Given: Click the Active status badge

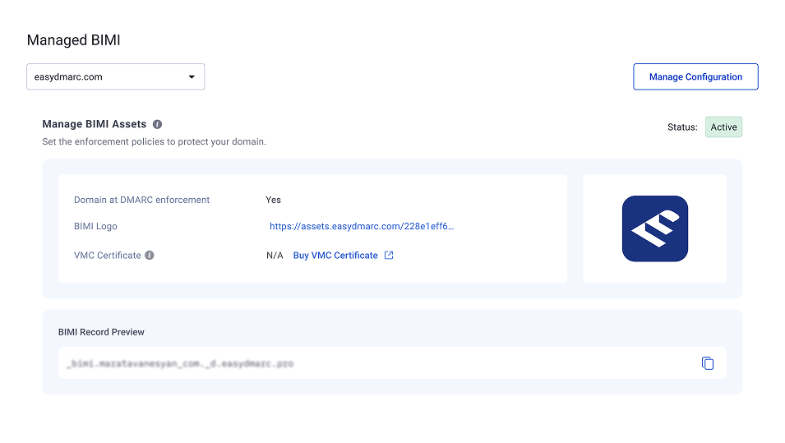Looking at the screenshot, I should coord(723,127).
